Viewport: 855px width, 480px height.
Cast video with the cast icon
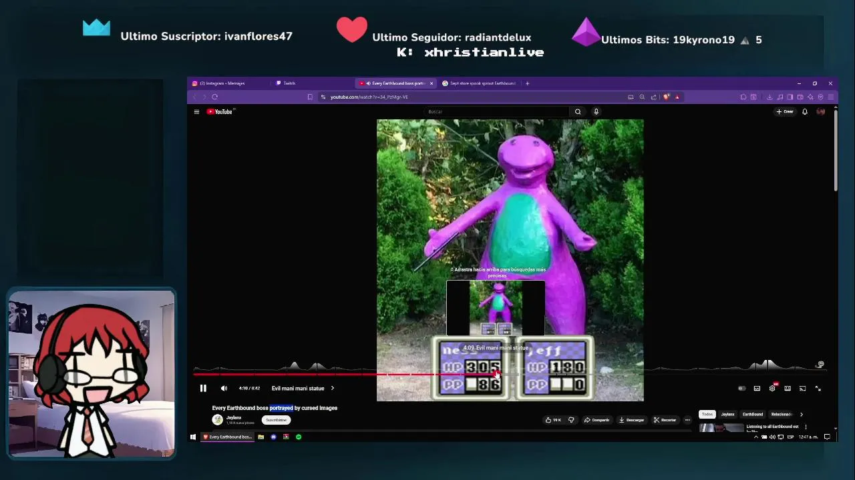click(x=803, y=388)
